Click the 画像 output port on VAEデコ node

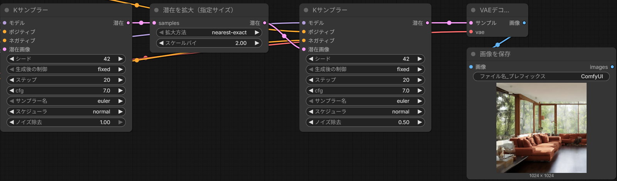pos(524,23)
